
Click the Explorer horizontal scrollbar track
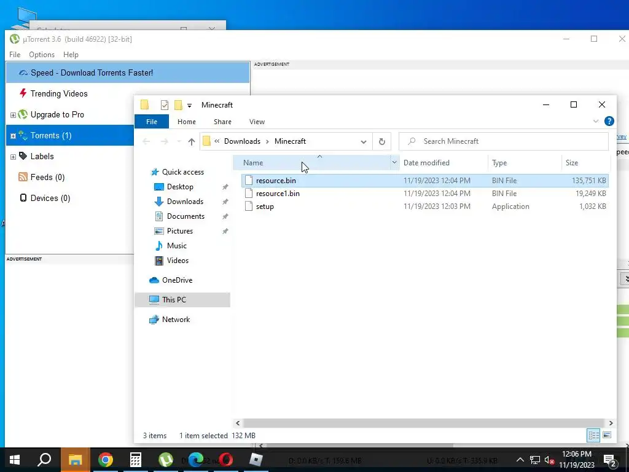pos(423,423)
